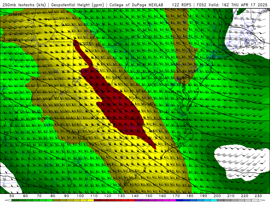Click the cyan swatch in the color bar
This screenshot has width=270, height=202.
(x=214, y=200)
